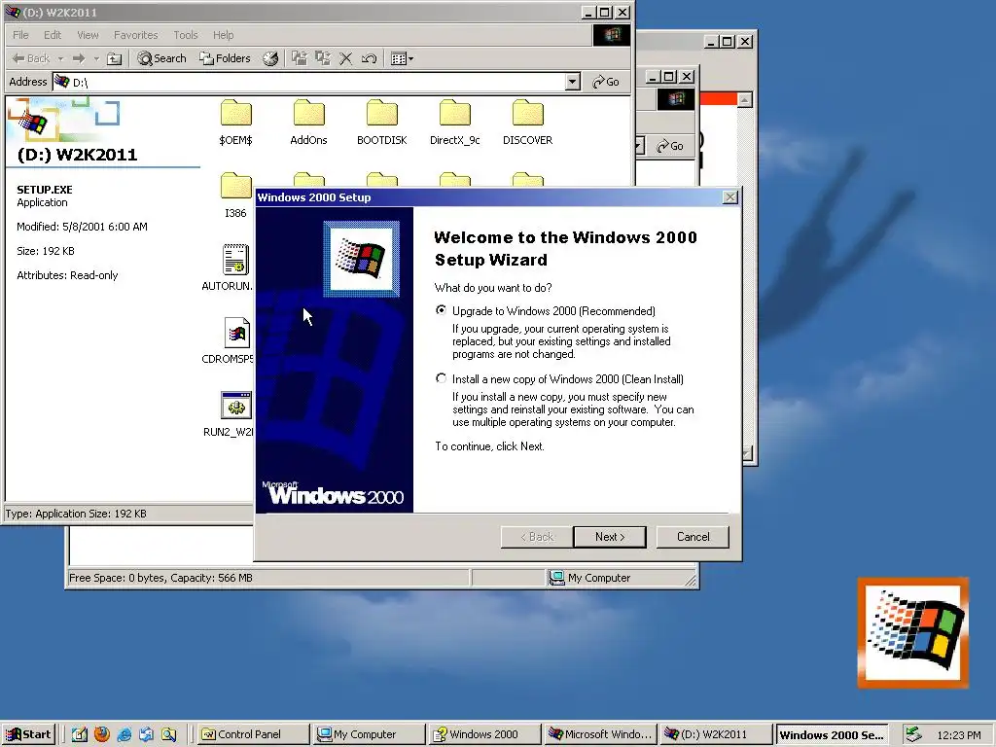The width and height of the screenshot is (996, 747).
Task: Open the View menu
Action: click(x=88, y=35)
